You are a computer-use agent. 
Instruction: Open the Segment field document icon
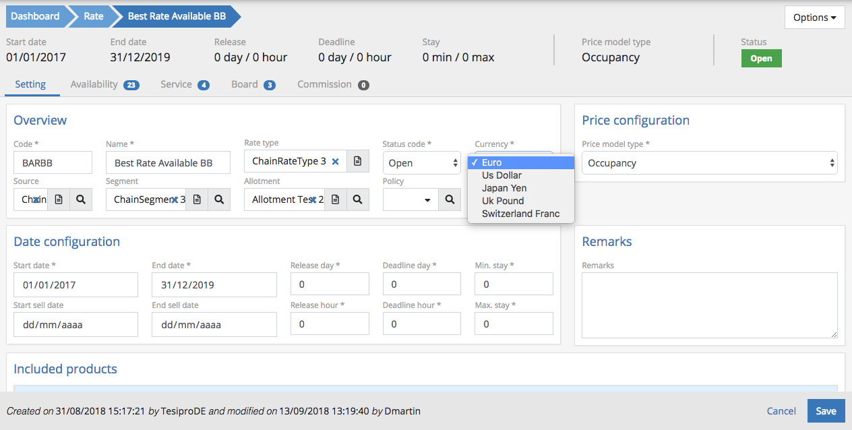pos(197,199)
